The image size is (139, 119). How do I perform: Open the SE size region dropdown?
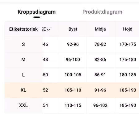click(x=46, y=29)
